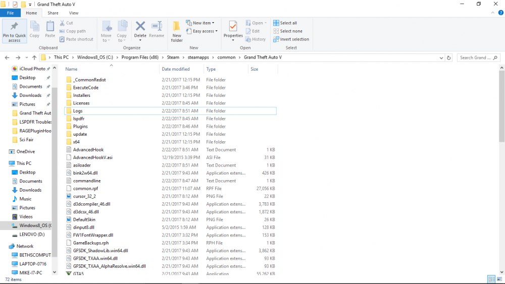Go up one folder level
The width and height of the screenshot is (505, 284).
(x=34, y=58)
